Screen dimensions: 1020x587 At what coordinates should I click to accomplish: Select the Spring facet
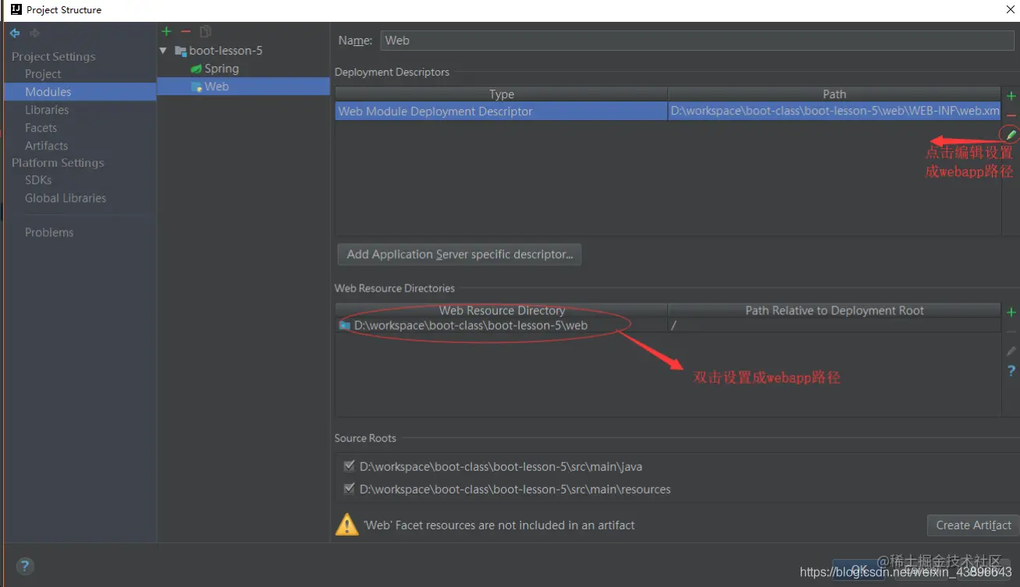pyautogui.click(x=222, y=69)
